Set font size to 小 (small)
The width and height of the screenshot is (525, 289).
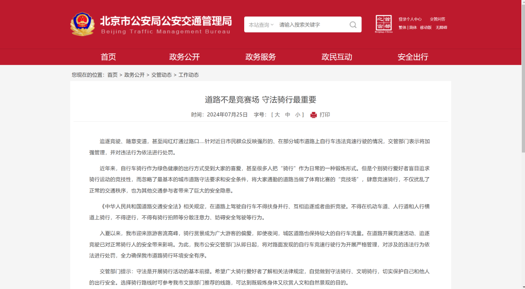[x=298, y=115]
